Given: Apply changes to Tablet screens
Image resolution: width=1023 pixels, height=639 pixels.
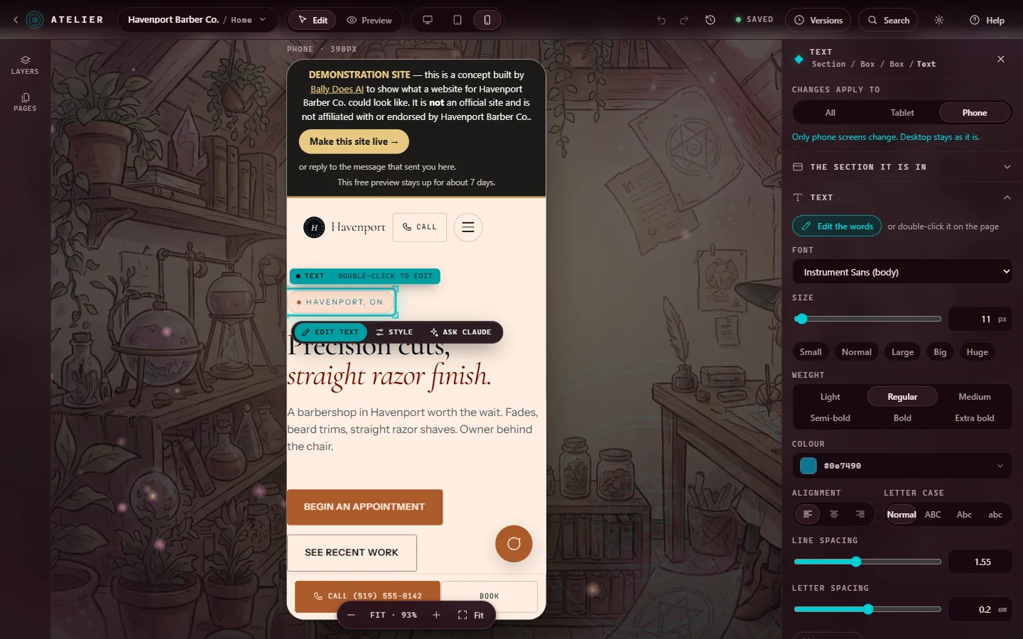Looking at the screenshot, I should coord(902,113).
